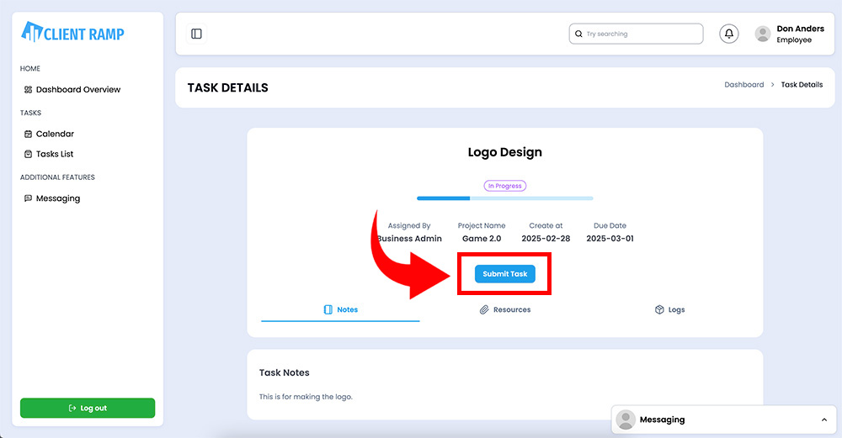Follow the Dashboard breadcrumb link

coord(743,85)
